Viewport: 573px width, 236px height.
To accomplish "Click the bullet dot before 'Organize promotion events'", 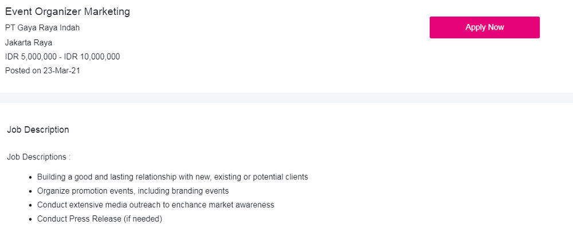I will coord(30,191).
